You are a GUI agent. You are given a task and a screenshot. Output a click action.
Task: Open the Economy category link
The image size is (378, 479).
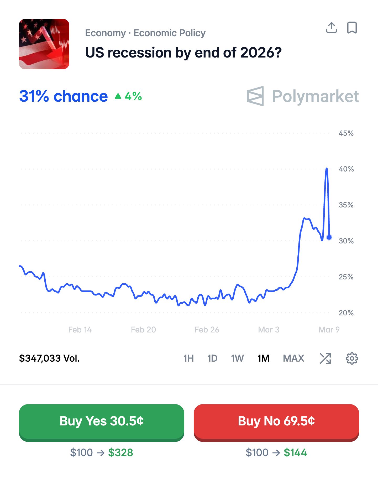coord(106,33)
